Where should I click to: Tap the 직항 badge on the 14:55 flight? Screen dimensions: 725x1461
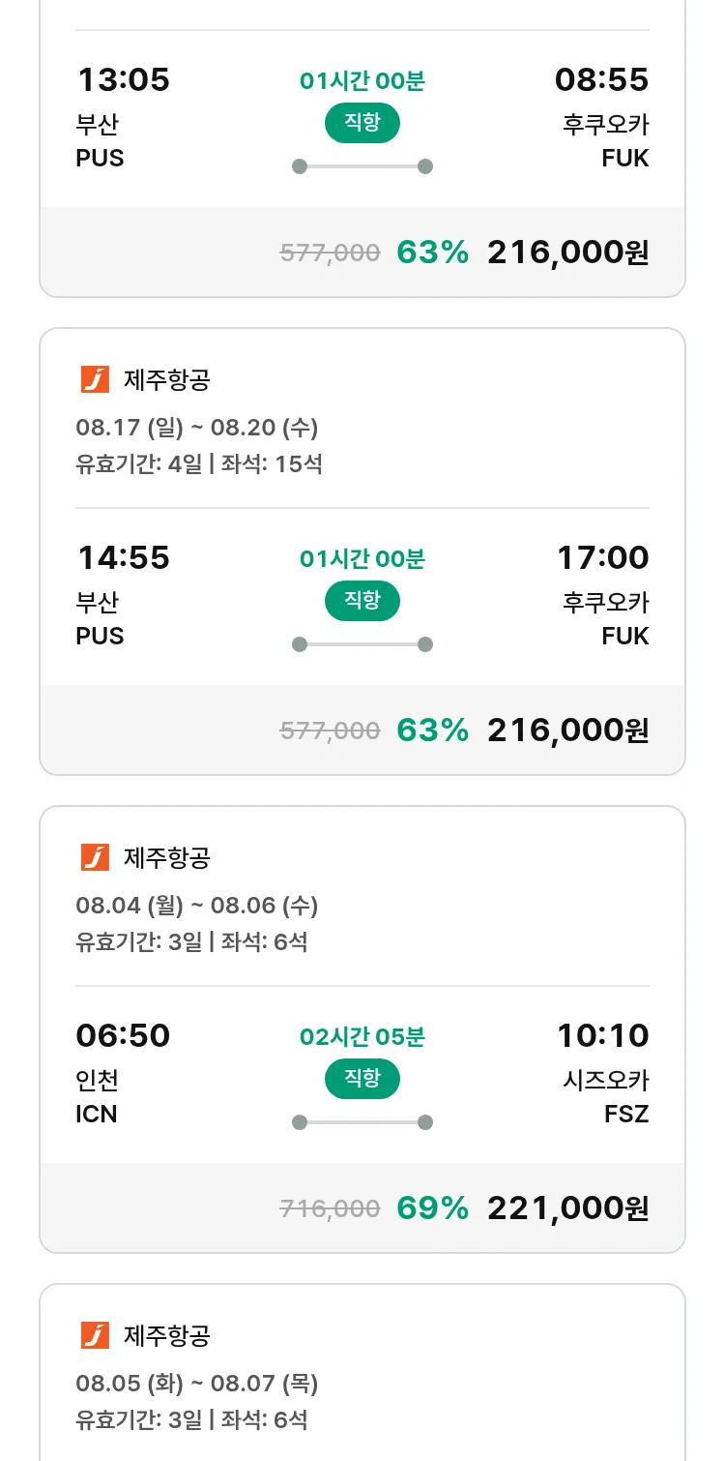pyautogui.click(x=362, y=601)
